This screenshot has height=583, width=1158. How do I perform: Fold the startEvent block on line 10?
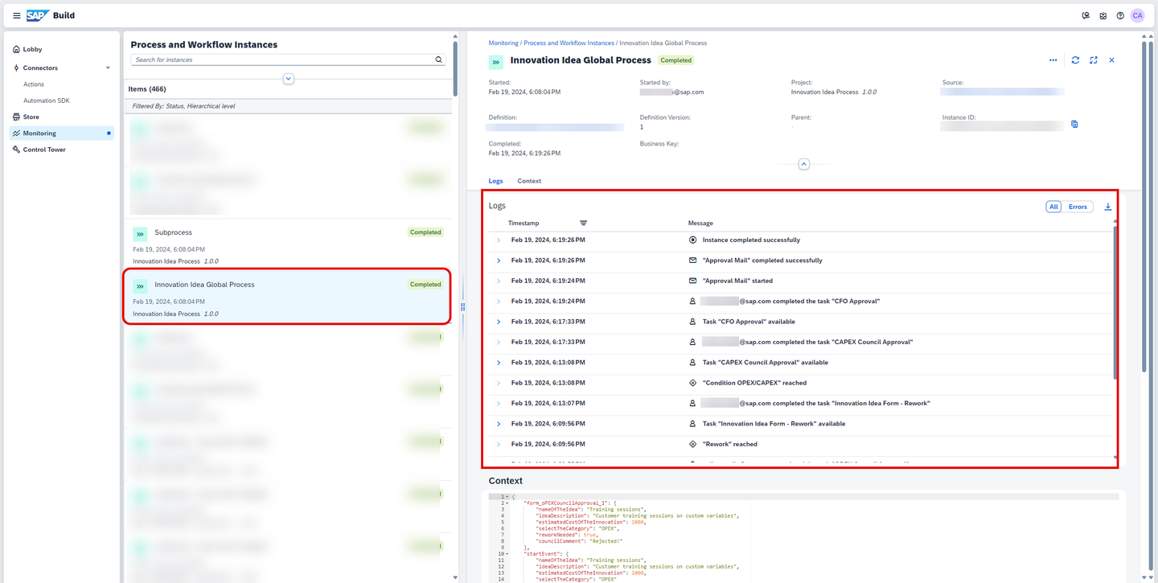[507, 554]
